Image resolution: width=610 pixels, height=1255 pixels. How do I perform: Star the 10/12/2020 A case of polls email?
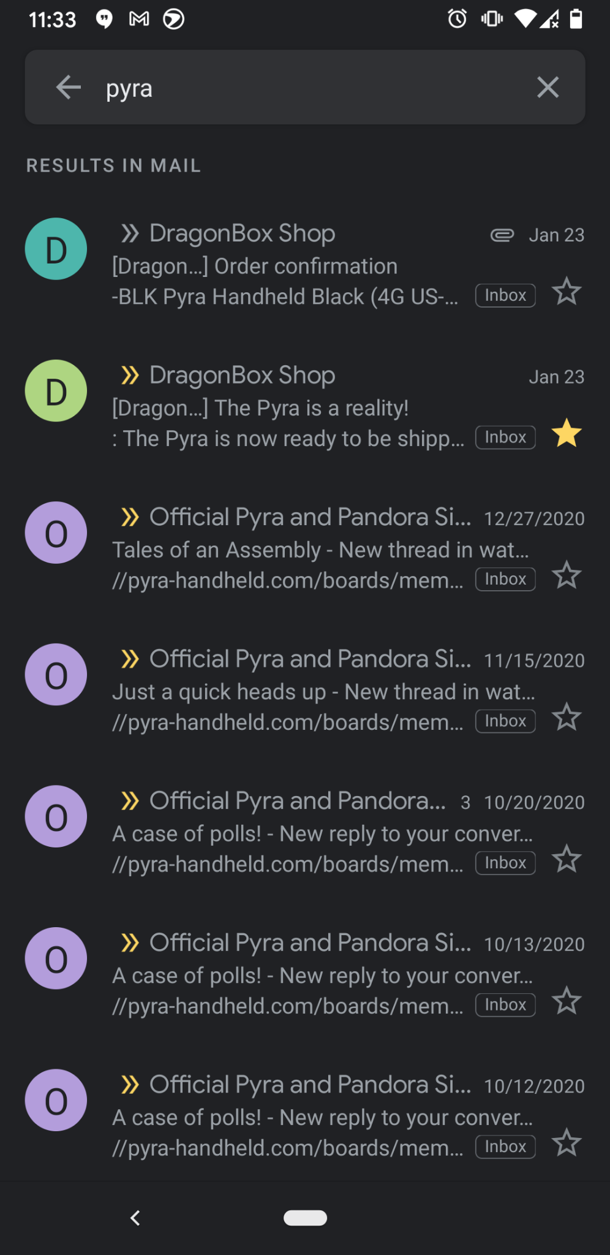tap(567, 1143)
